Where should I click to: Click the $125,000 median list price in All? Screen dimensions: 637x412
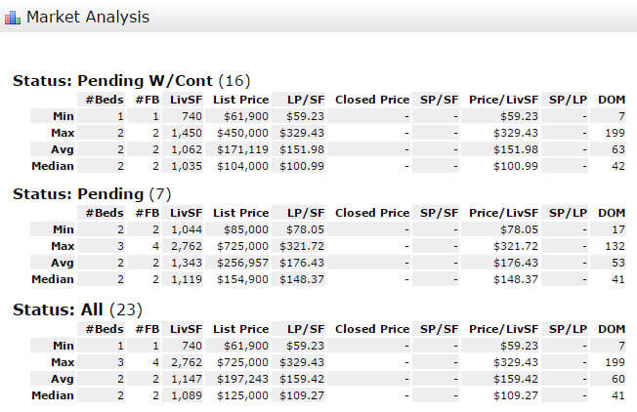click(x=242, y=394)
